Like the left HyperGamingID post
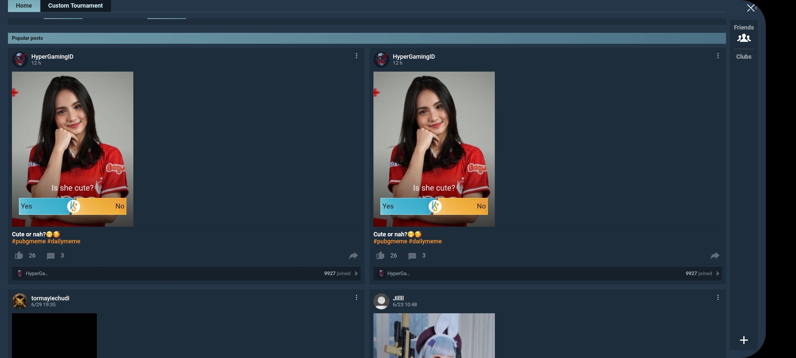Screen dimensions: 796x358 (x=19, y=256)
